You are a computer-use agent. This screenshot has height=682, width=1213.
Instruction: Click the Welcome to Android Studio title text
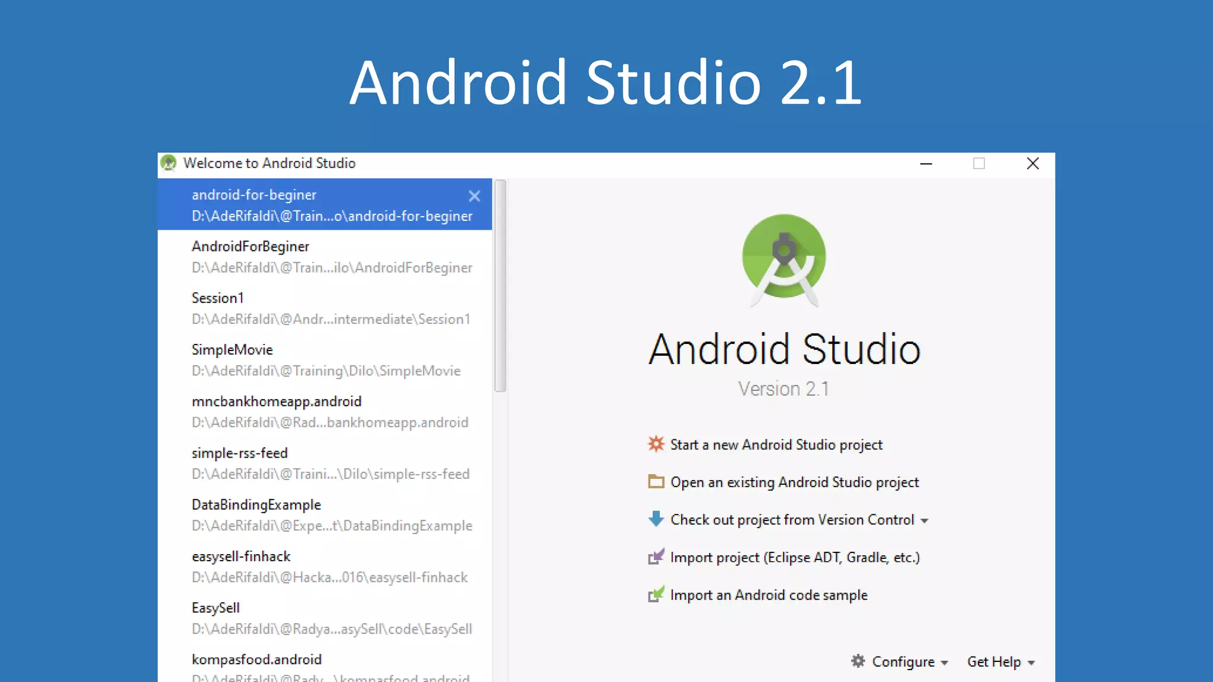click(x=269, y=163)
